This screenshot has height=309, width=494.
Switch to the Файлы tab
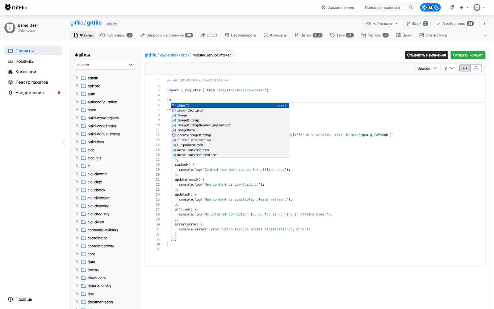coord(83,35)
